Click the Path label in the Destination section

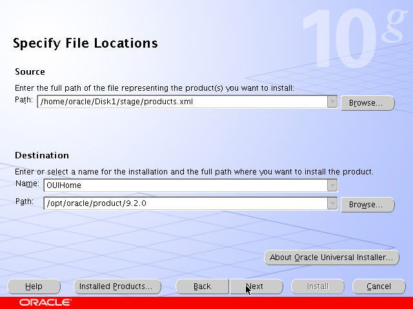point(25,201)
